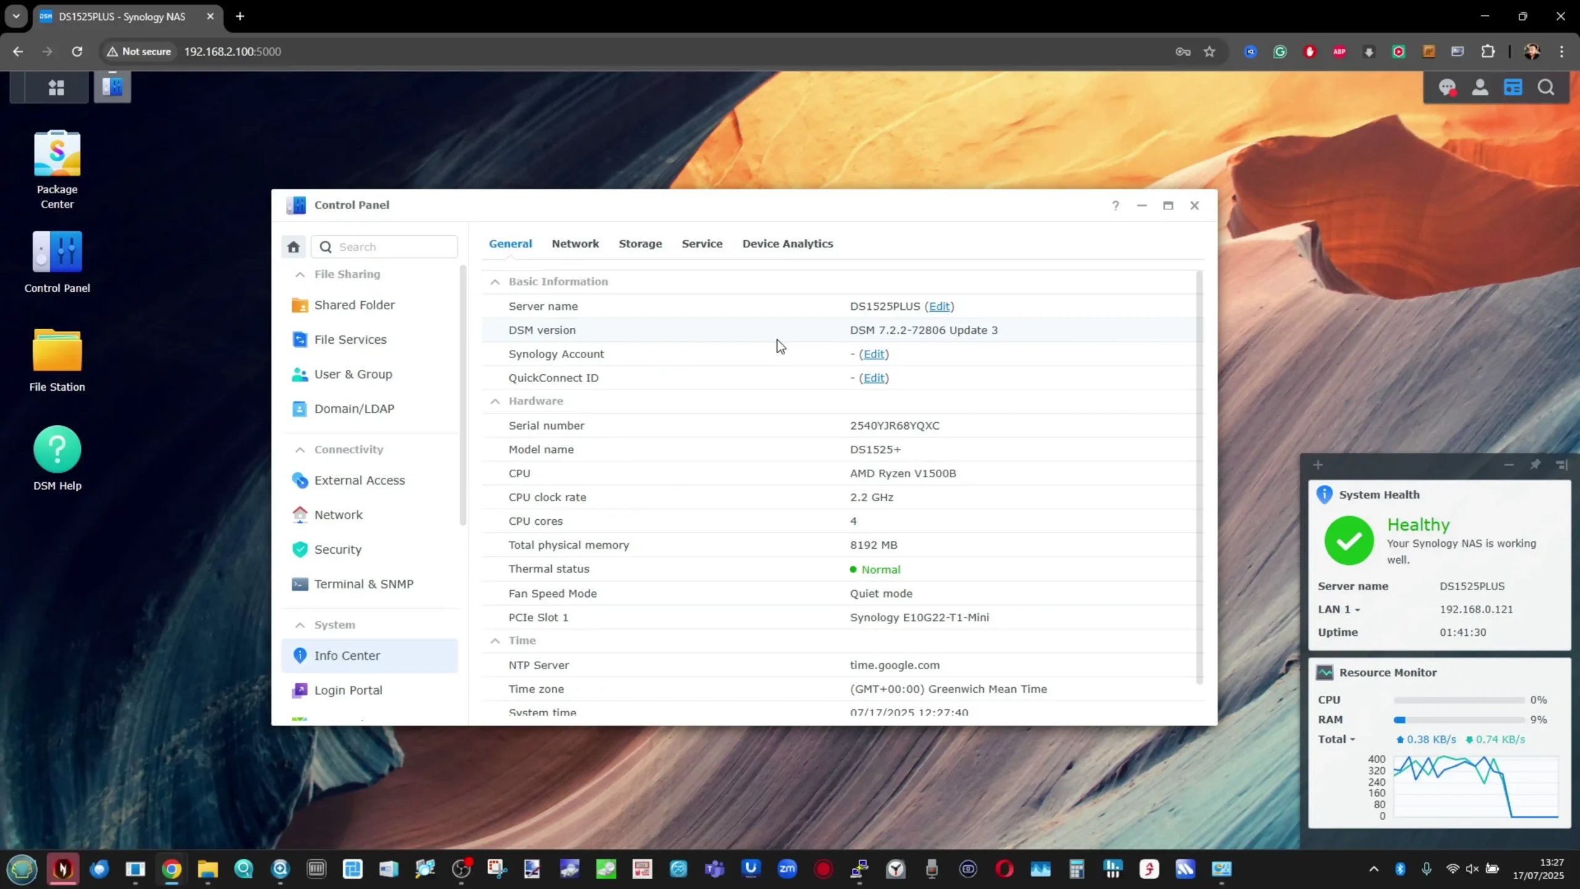Click the sidebar scrollbar
The height and width of the screenshot is (889, 1580).
(x=462, y=395)
